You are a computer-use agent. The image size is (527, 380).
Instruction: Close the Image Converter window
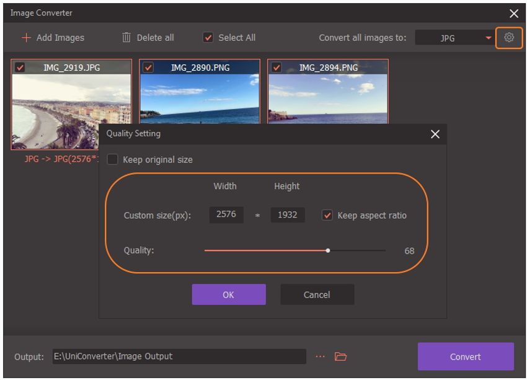[513, 13]
